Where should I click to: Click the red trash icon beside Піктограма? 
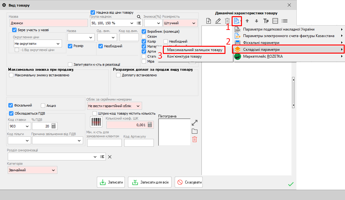click(x=195, y=139)
